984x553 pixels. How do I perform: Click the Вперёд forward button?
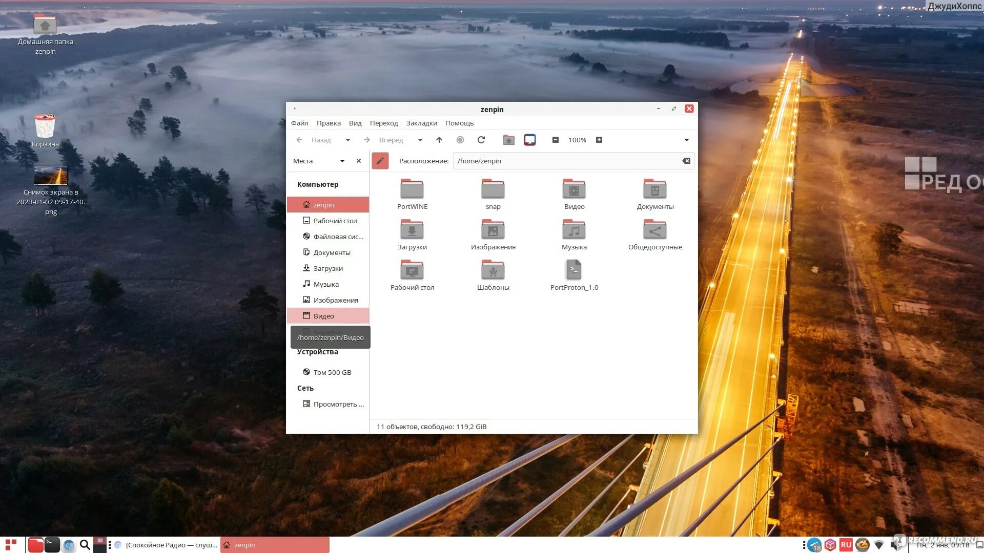[384, 140]
